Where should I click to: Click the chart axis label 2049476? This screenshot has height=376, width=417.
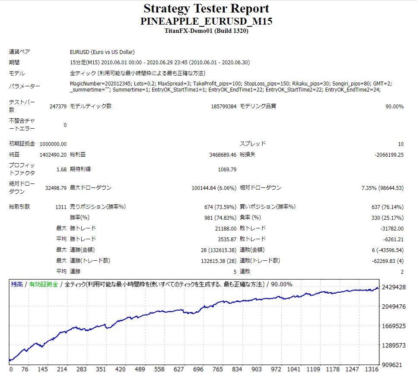click(x=394, y=306)
